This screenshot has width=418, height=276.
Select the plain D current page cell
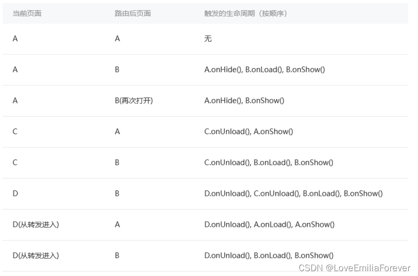pos(15,193)
